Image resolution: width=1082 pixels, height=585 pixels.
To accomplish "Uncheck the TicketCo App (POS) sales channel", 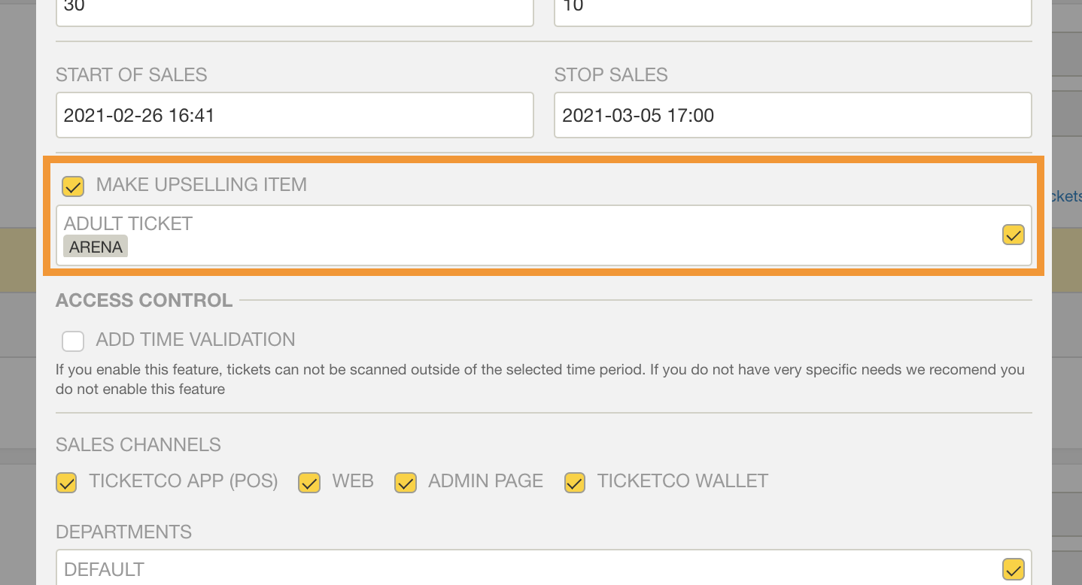I will (x=67, y=483).
